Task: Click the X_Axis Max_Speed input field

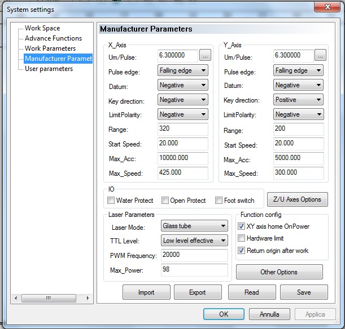Action: click(x=183, y=173)
